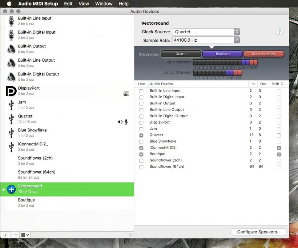This screenshot has width=298, height=248.
Task: Click the default input microphone icon on Quartet
Action: pyautogui.click(x=126, y=122)
